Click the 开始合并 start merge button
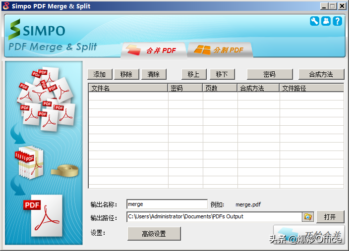 coord(309,235)
